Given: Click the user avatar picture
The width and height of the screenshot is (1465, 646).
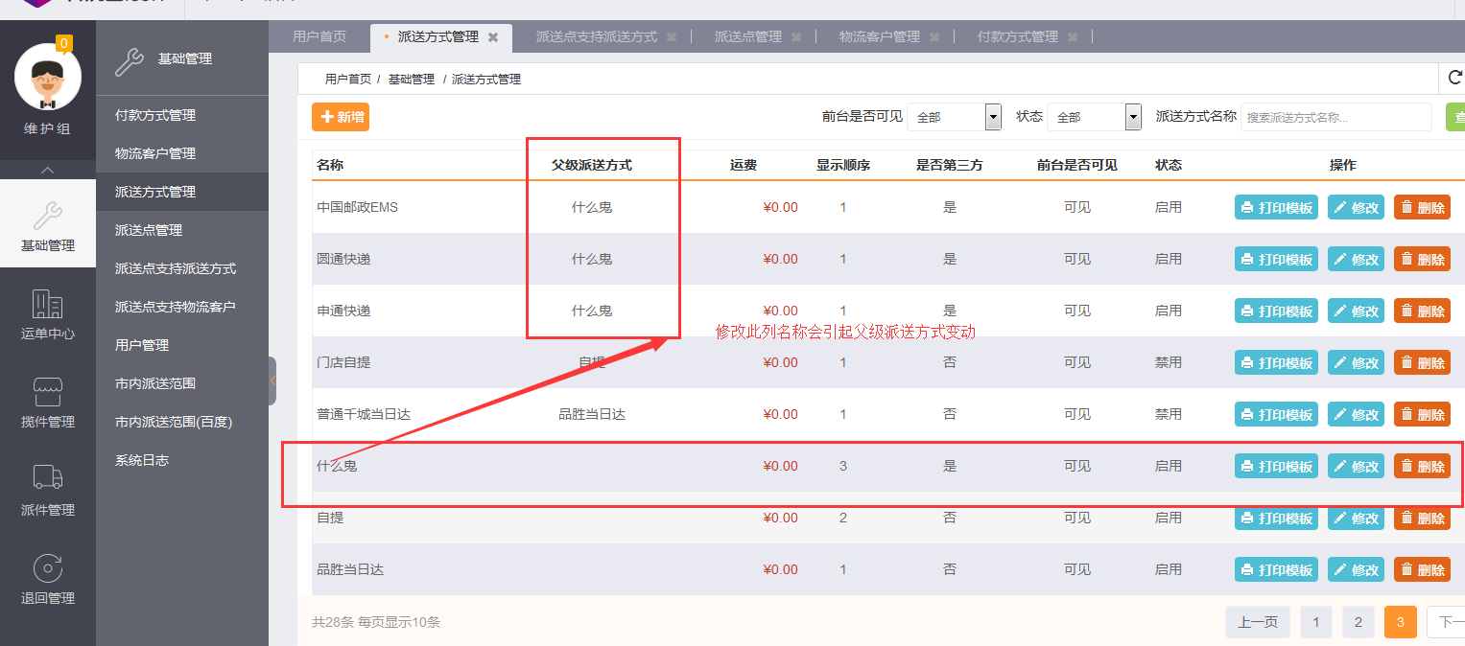Looking at the screenshot, I should (47, 78).
